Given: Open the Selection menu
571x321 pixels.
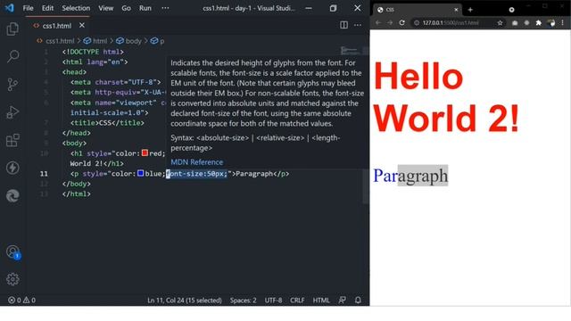Looking at the screenshot, I should [x=76, y=8].
